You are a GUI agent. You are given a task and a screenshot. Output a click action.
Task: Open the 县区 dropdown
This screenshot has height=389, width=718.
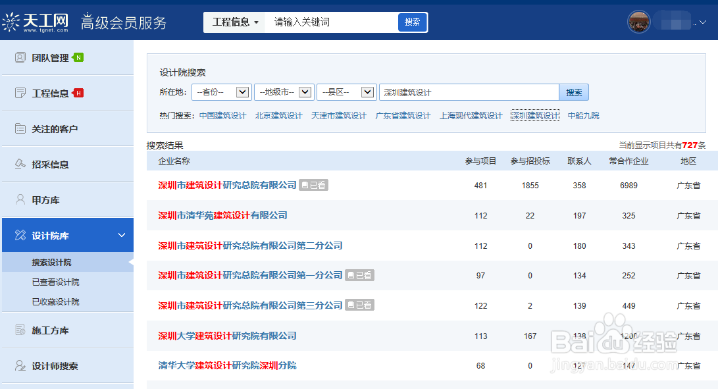pyautogui.click(x=346, y=92)
